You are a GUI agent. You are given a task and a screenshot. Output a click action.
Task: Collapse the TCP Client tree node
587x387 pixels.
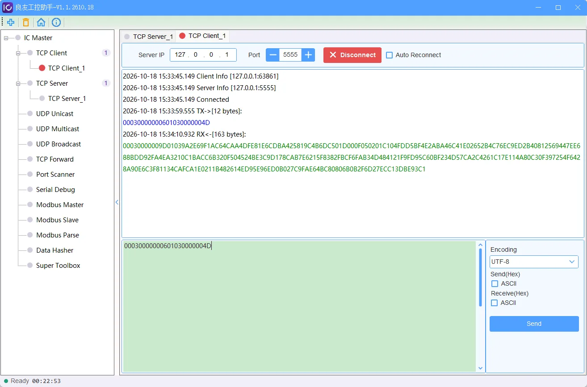coord(18,53)
